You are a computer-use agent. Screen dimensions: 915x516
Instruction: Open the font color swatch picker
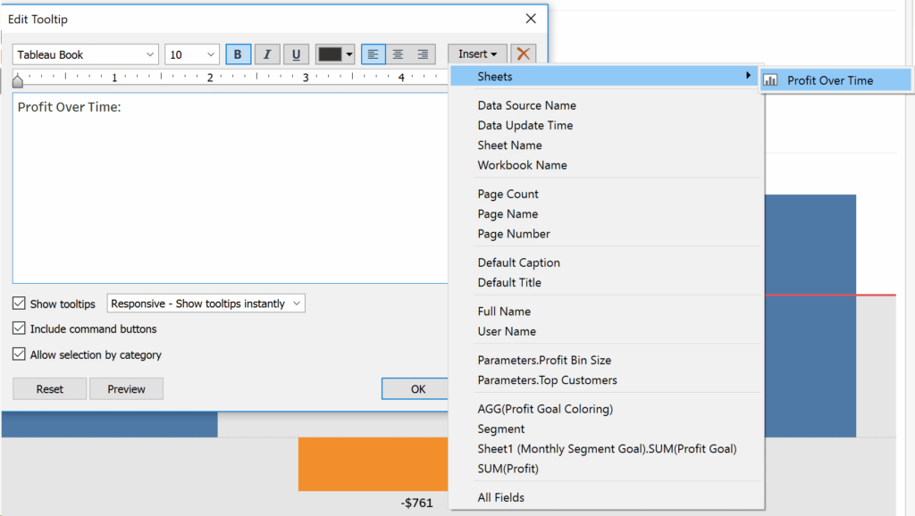334,54
